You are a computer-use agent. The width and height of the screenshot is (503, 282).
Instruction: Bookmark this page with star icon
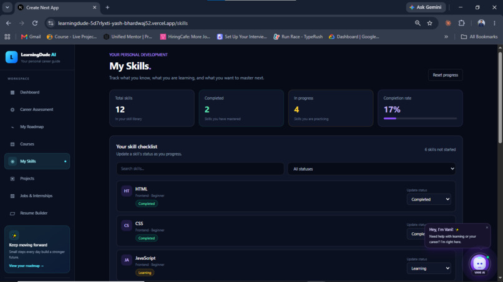429,23
